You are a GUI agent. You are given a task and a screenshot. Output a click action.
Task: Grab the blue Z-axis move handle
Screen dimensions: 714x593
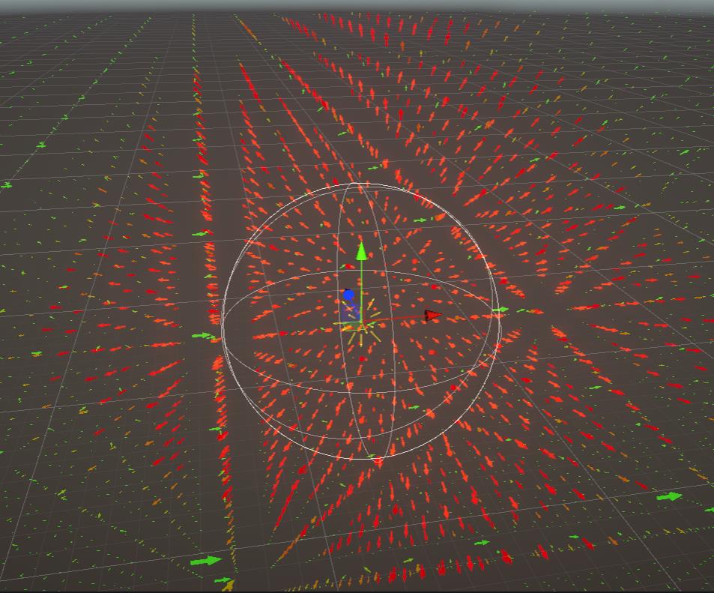point(348,295)
